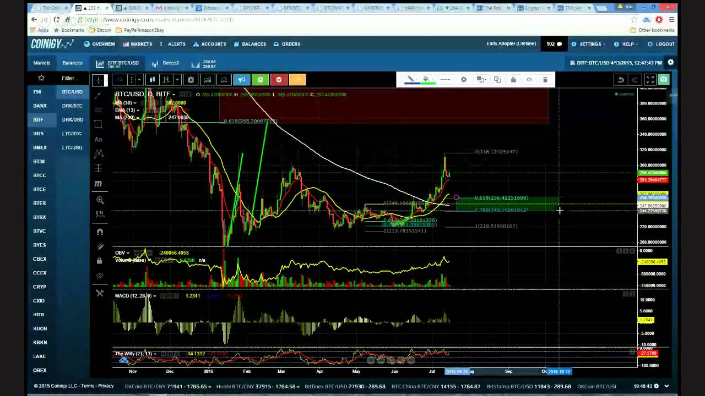Toggle stay in drawing mode pencil
The height and width of the screenshot is (396, 705).
(x=100, y=246)
